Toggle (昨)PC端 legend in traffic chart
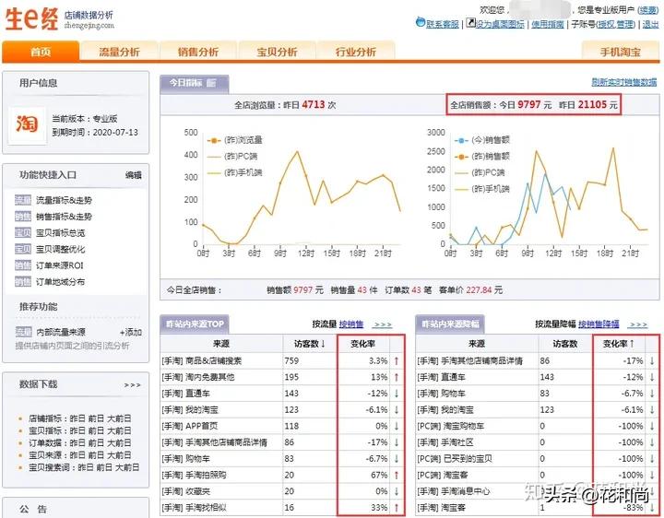The height and width of the screenshot is (518, 664). click(232, 156)
